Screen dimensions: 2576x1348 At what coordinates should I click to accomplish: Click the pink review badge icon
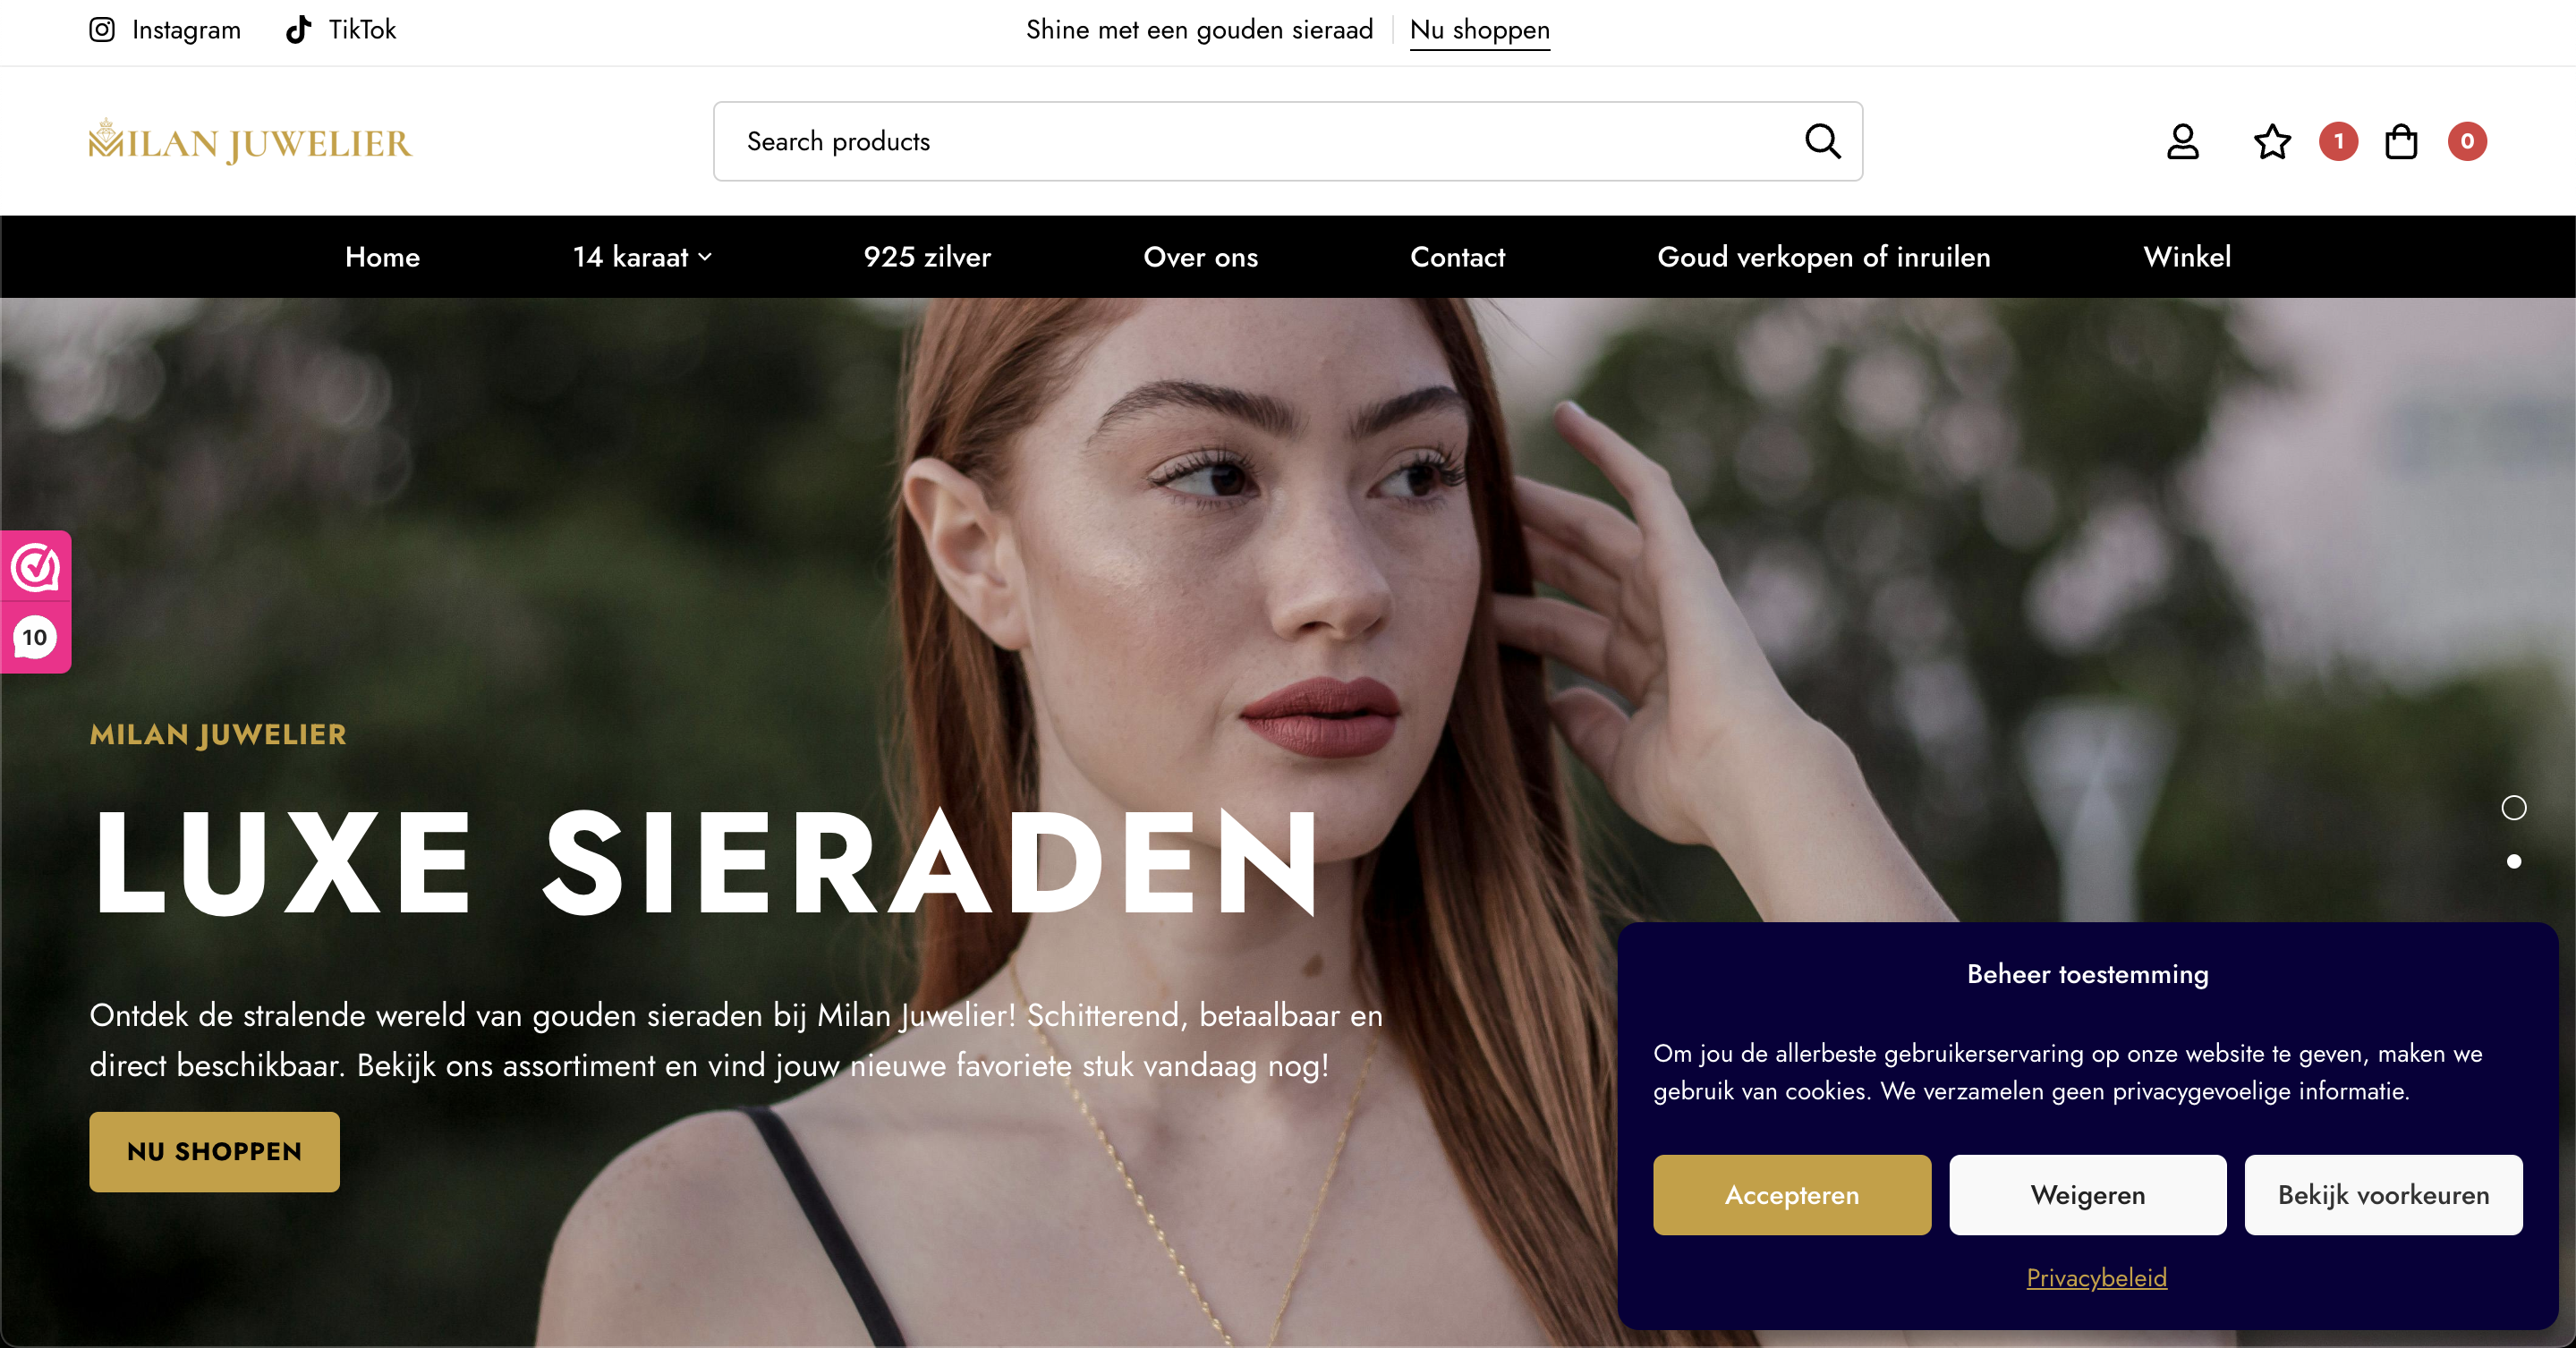(36, 567)
